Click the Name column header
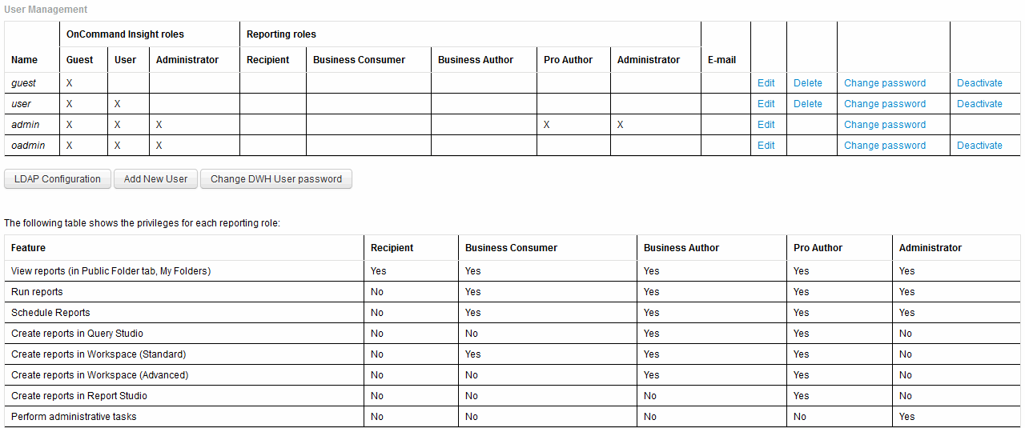This screenshot has height=428, width=1025. (x=24, y=60)
